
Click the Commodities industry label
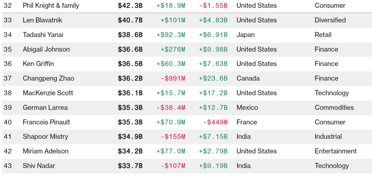334,107
